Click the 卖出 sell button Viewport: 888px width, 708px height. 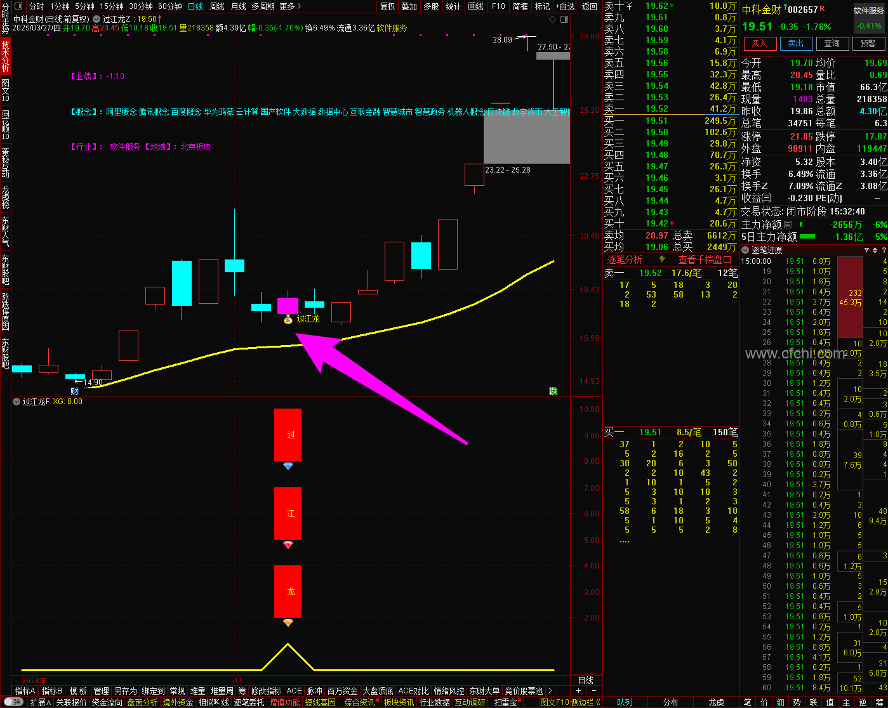click(796, 44)
